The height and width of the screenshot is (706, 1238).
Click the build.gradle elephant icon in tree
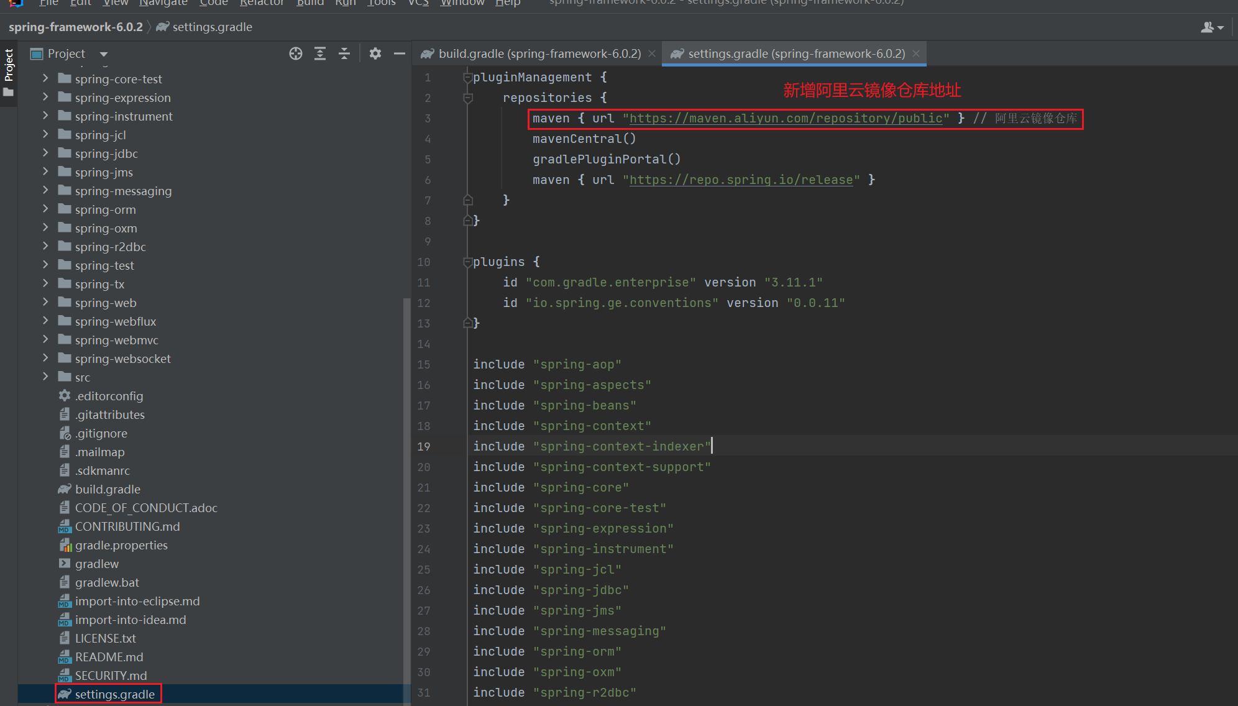pyautogui.click(x=65, y=489)
